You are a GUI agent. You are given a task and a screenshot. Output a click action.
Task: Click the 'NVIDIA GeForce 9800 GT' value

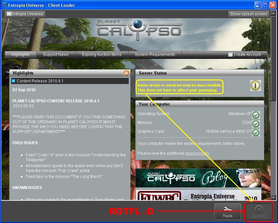pyautogui.click(x=229, y=131)
